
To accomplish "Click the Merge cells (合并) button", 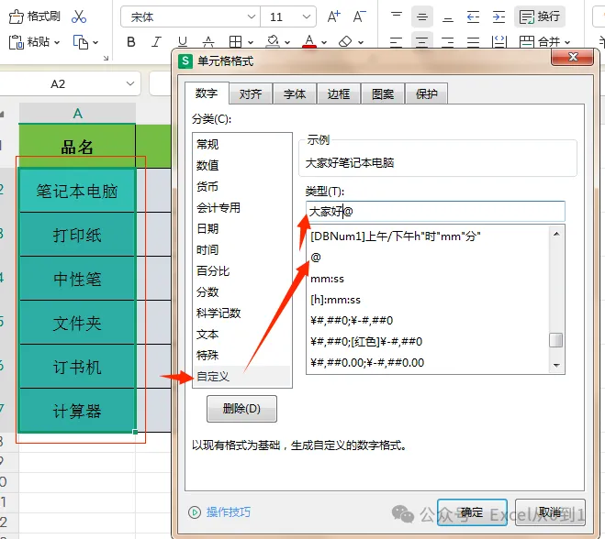I will coord(540,41).
